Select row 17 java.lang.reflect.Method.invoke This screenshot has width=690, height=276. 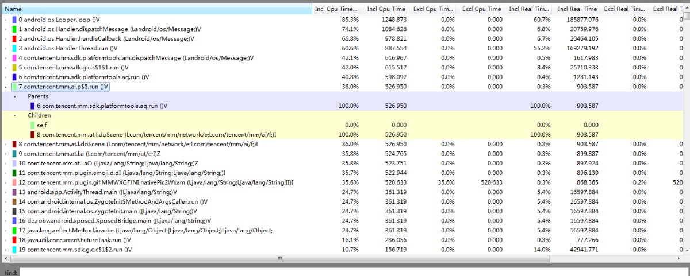[x=342, y=230]
